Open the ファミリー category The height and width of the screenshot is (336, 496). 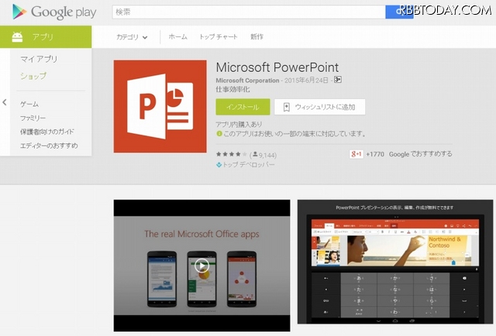tap(33, 118)
